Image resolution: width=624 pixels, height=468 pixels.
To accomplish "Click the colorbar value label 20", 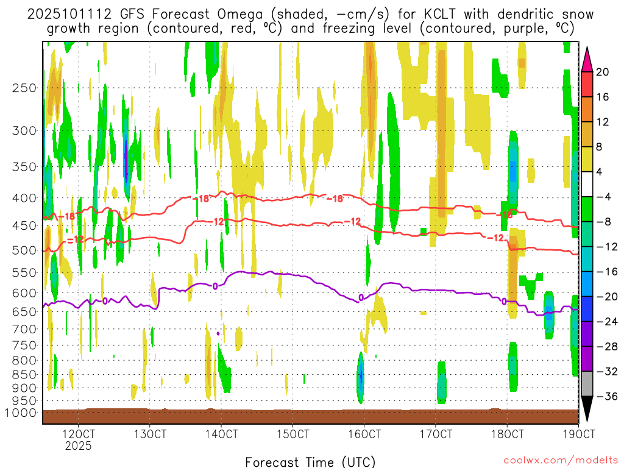I will tap(603, 72).
